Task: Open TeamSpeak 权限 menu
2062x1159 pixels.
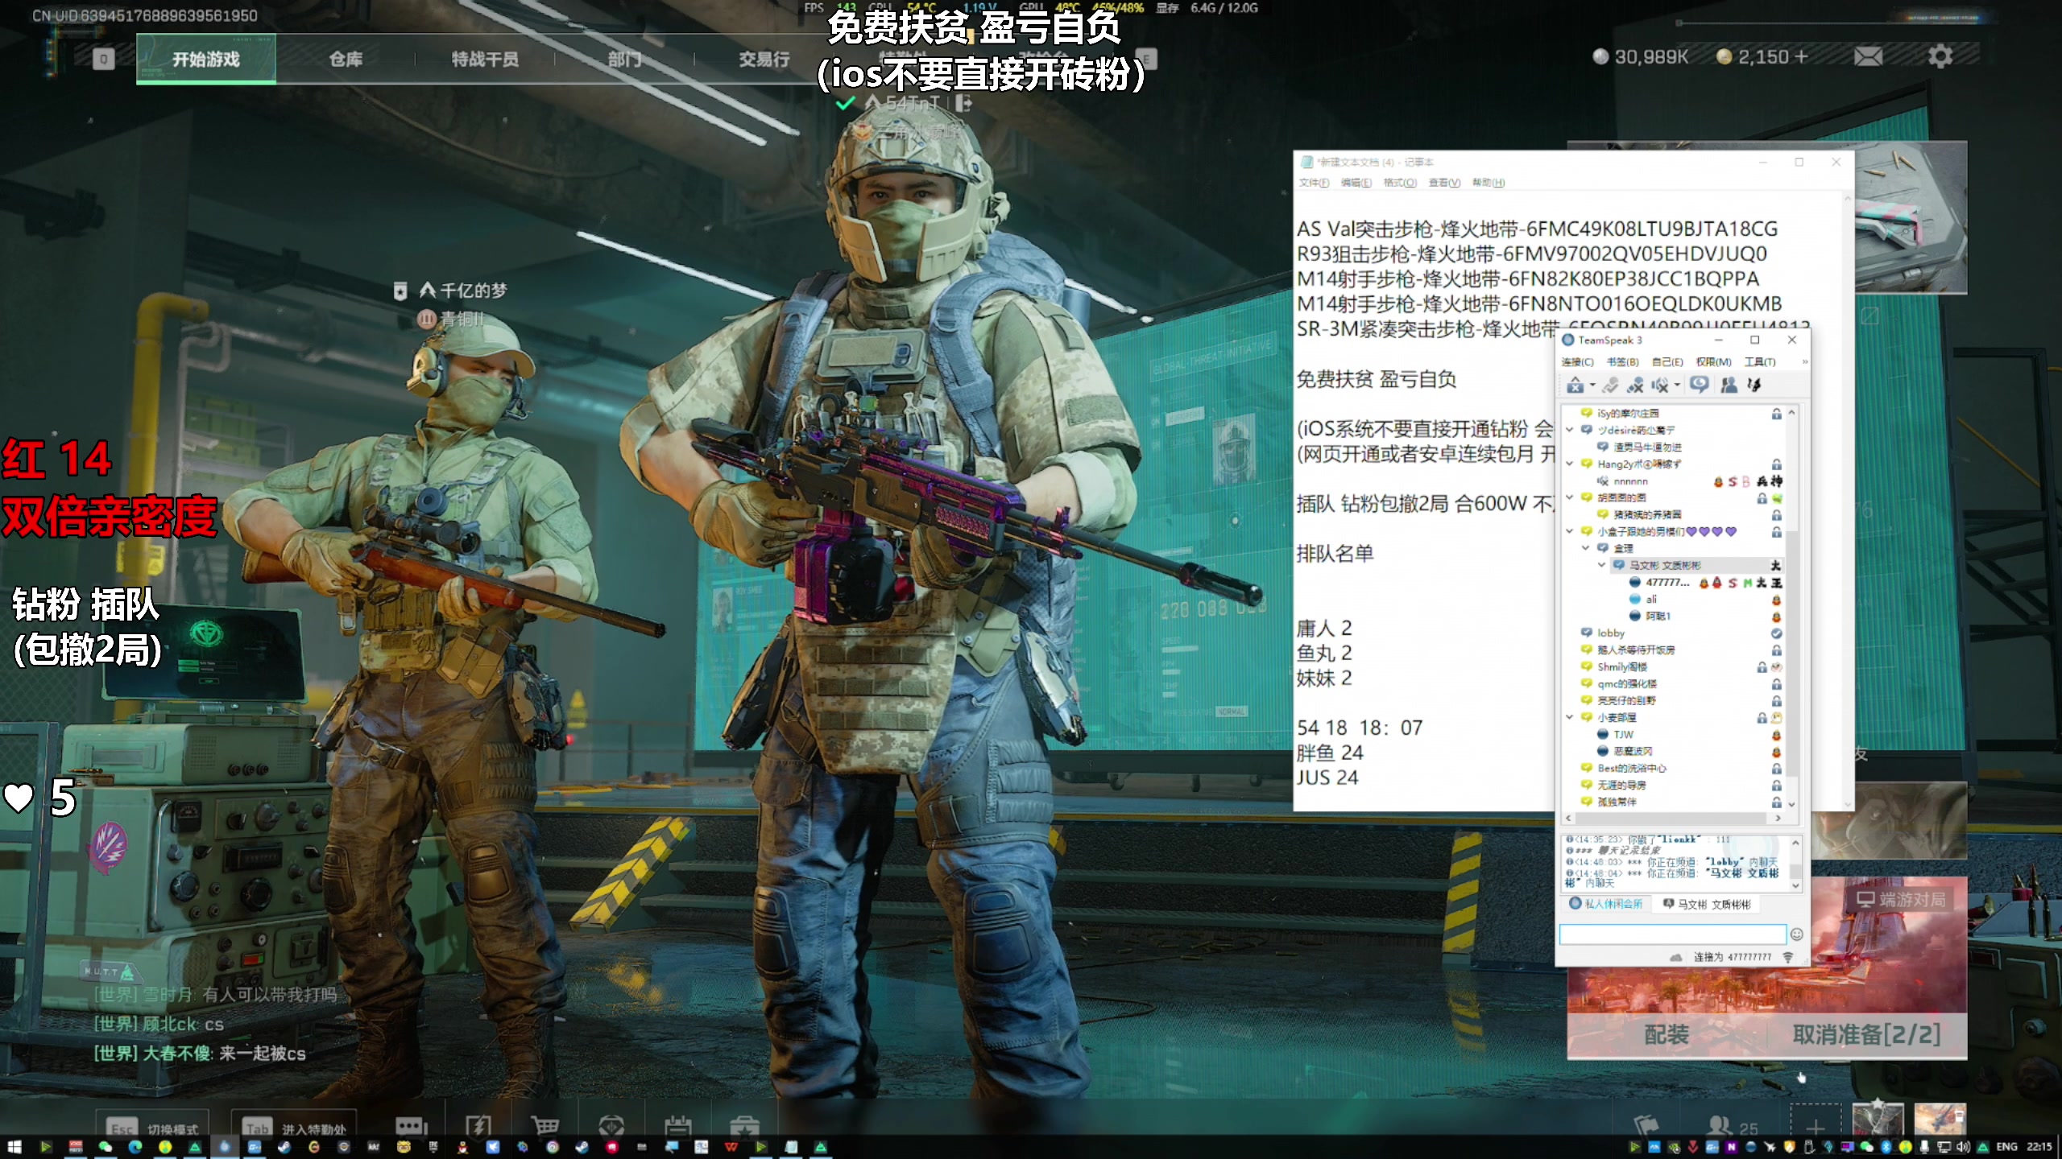Action: pyautogui.click(x=1713, y=362)
